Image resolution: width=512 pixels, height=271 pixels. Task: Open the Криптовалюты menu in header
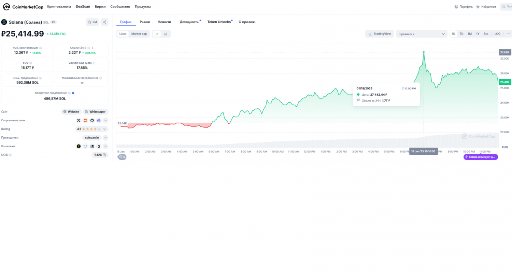tap(59, 6)
